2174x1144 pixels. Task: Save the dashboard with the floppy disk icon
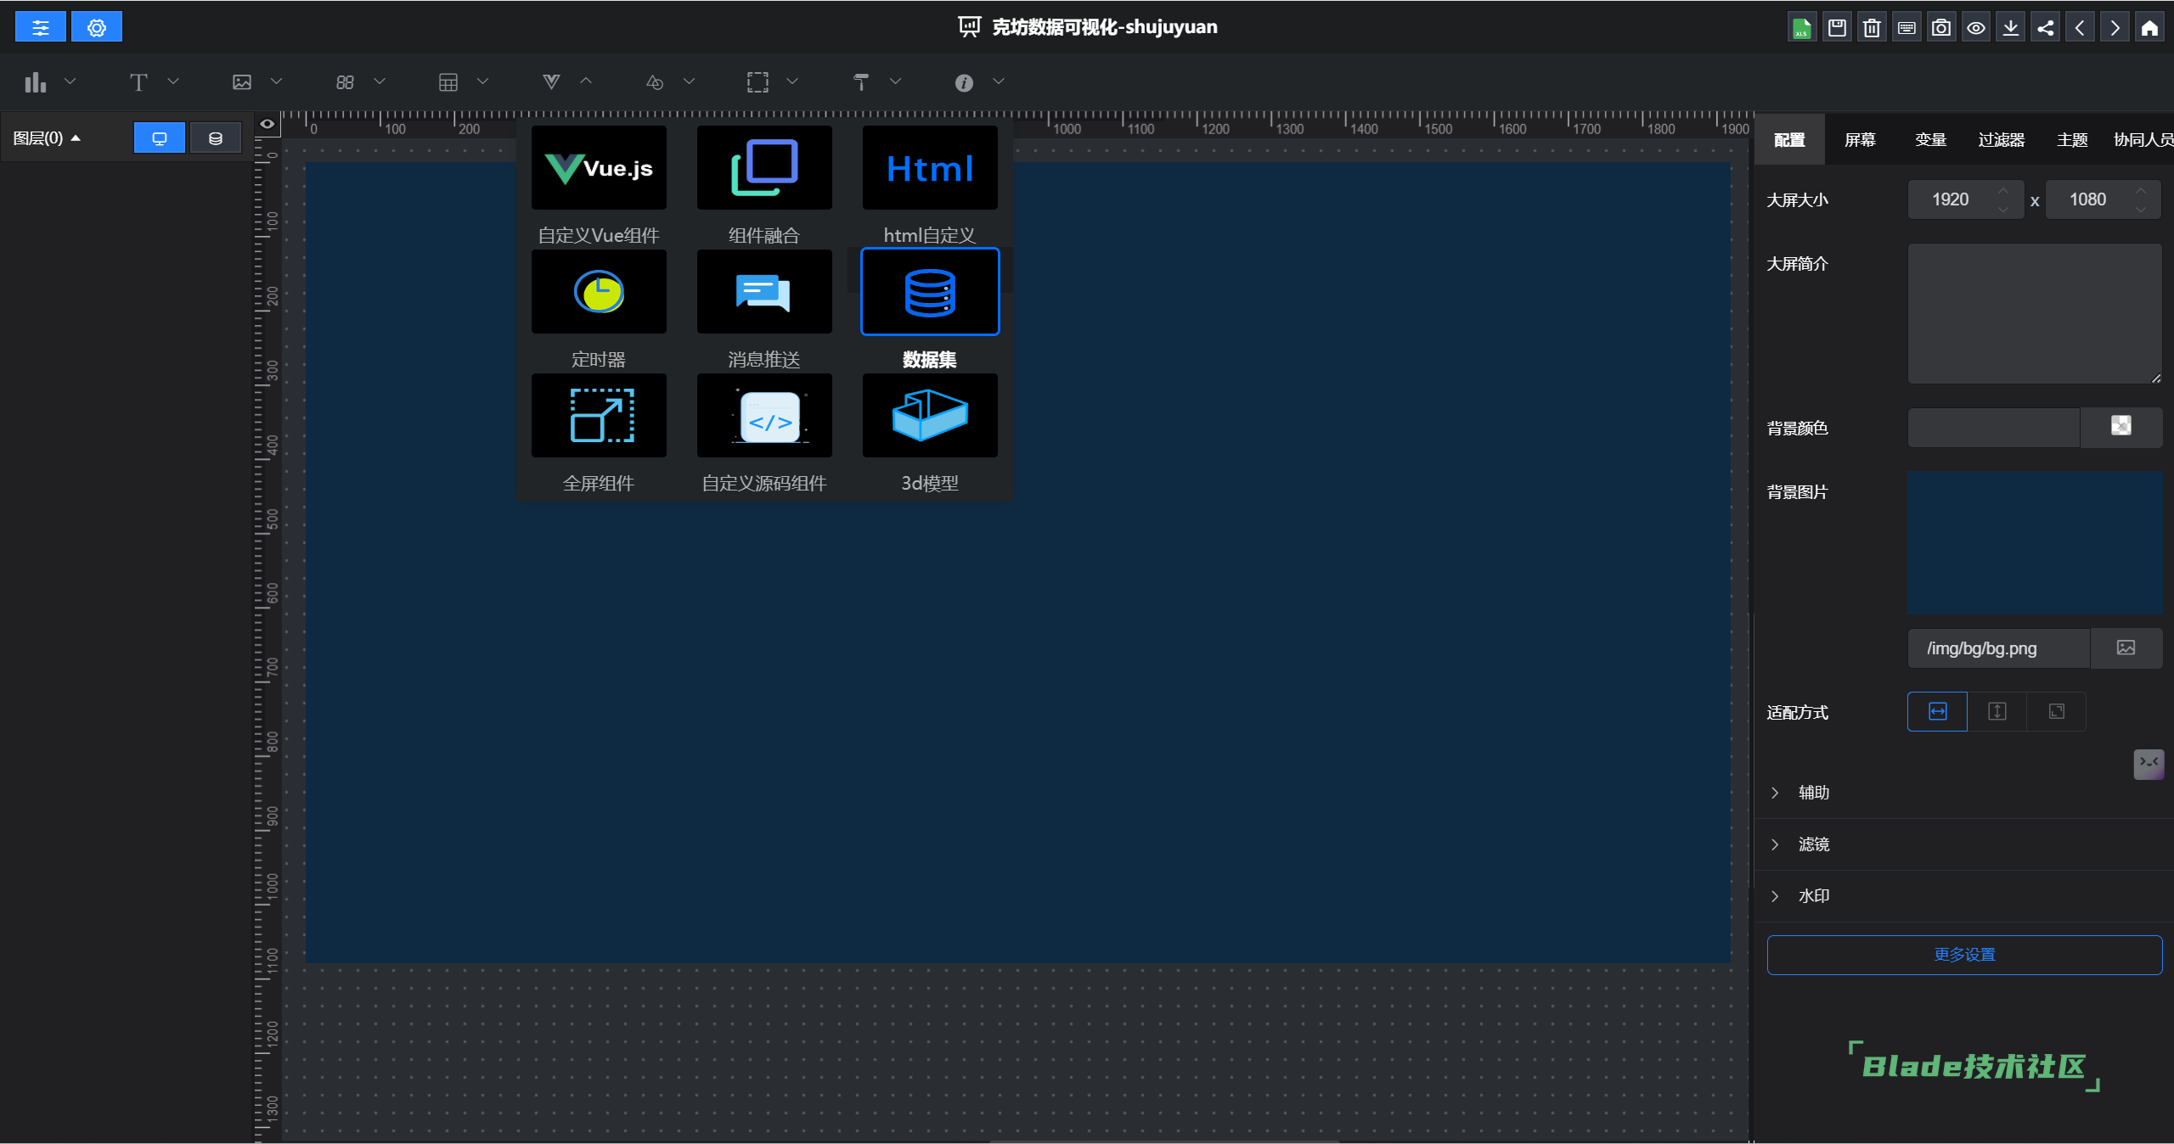tap(1837, 27)
